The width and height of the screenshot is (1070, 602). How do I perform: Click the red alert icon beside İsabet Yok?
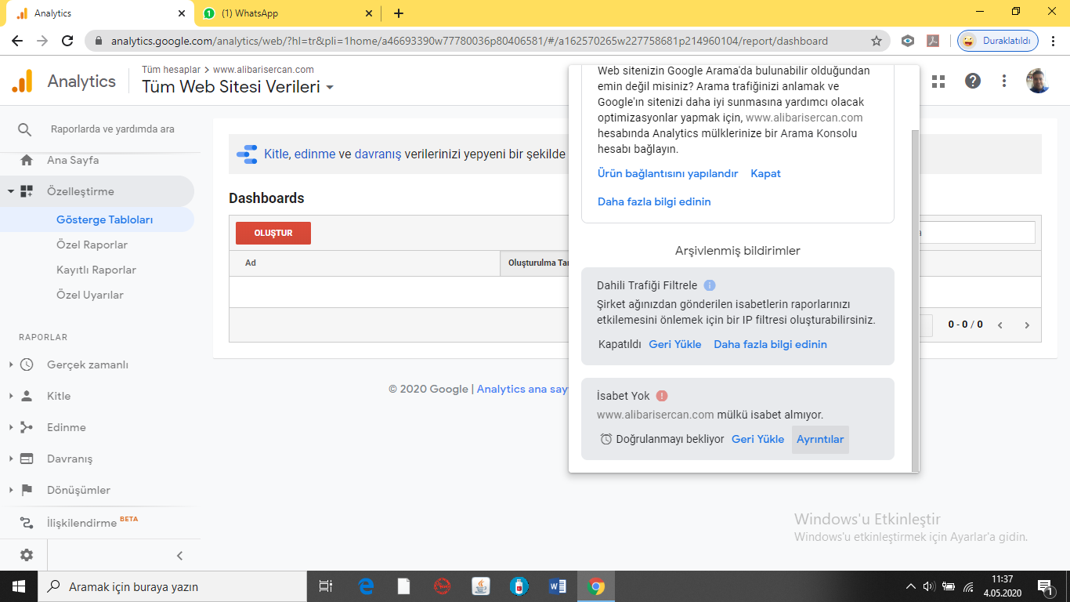pos(662,396)
